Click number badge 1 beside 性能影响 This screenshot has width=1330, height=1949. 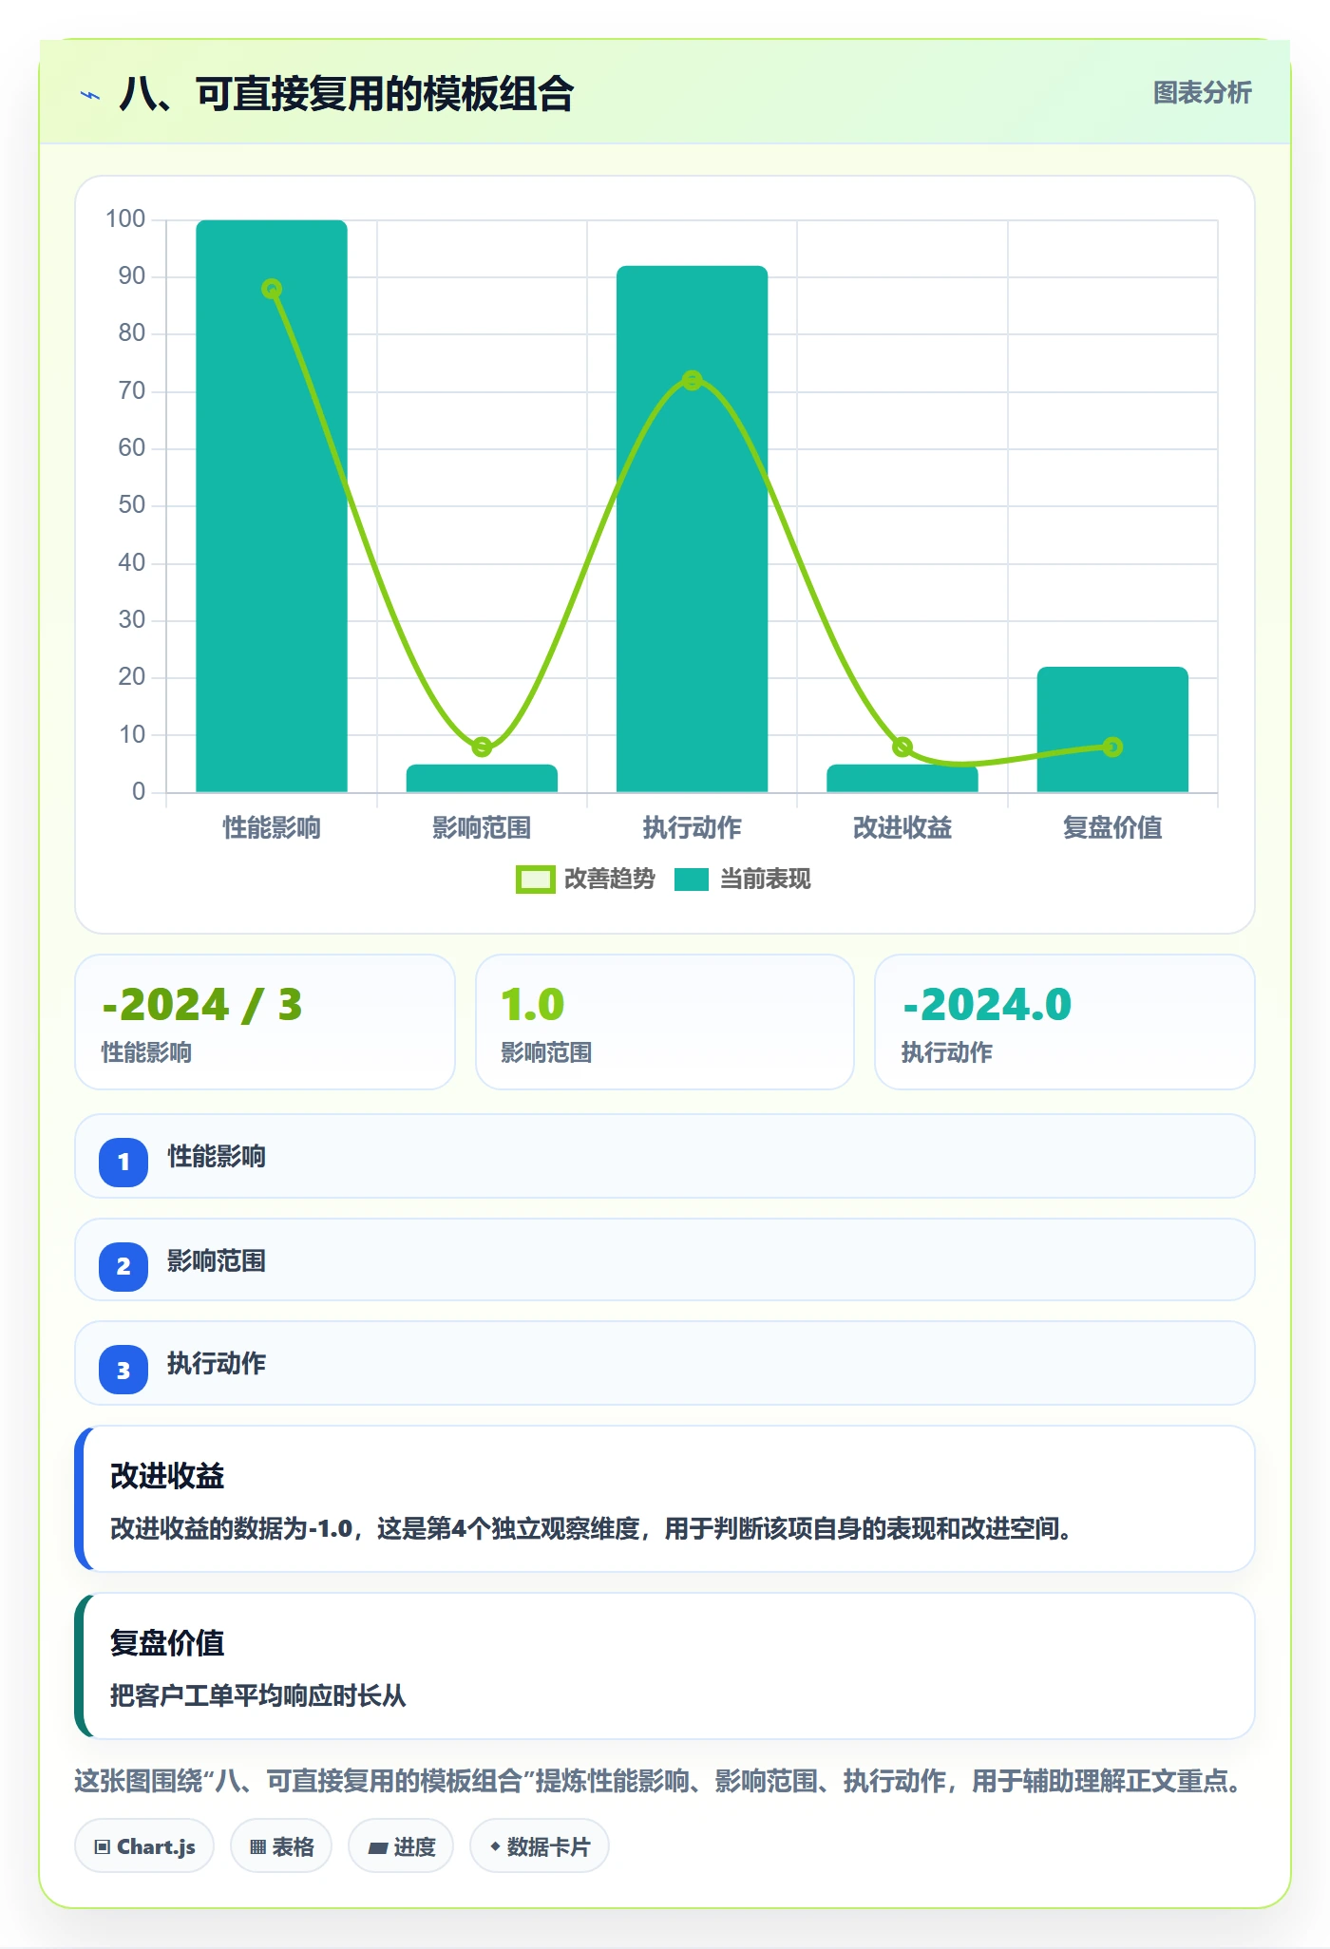tap(123, 1162)
